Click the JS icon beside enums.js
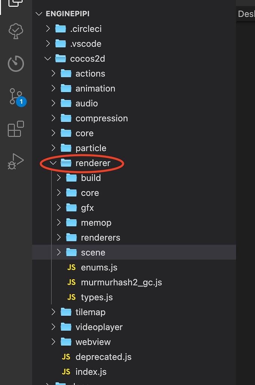This screenshot has height=385, width=255. 71,267
